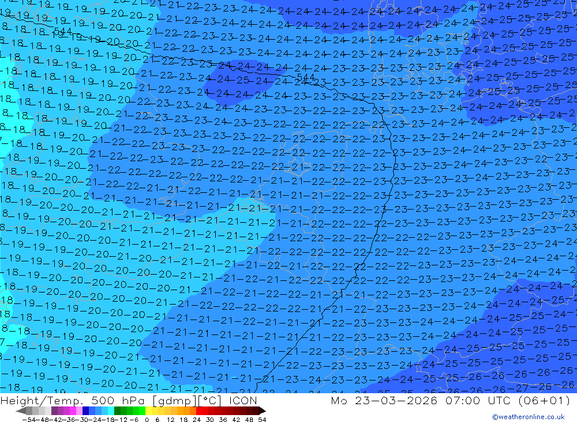Select the 'Mo 23-03-2026 07:00 UTC' timestamp

coord(422,400)
